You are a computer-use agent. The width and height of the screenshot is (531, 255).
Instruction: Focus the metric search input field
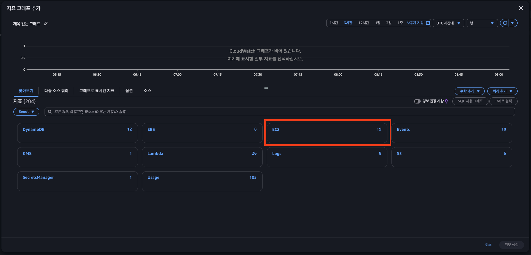[280, 112]
